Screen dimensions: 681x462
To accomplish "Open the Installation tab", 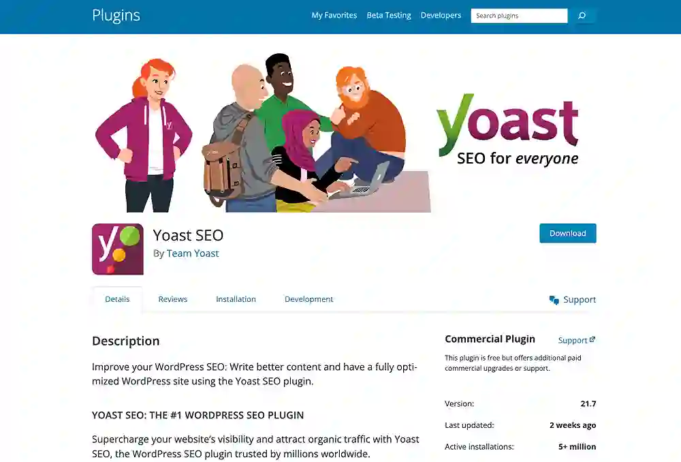I will [x=236, y=299].
